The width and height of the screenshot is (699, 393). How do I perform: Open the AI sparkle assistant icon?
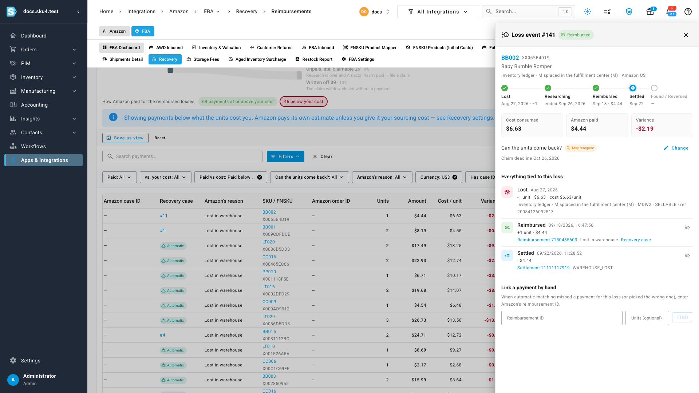click(588, 12)
